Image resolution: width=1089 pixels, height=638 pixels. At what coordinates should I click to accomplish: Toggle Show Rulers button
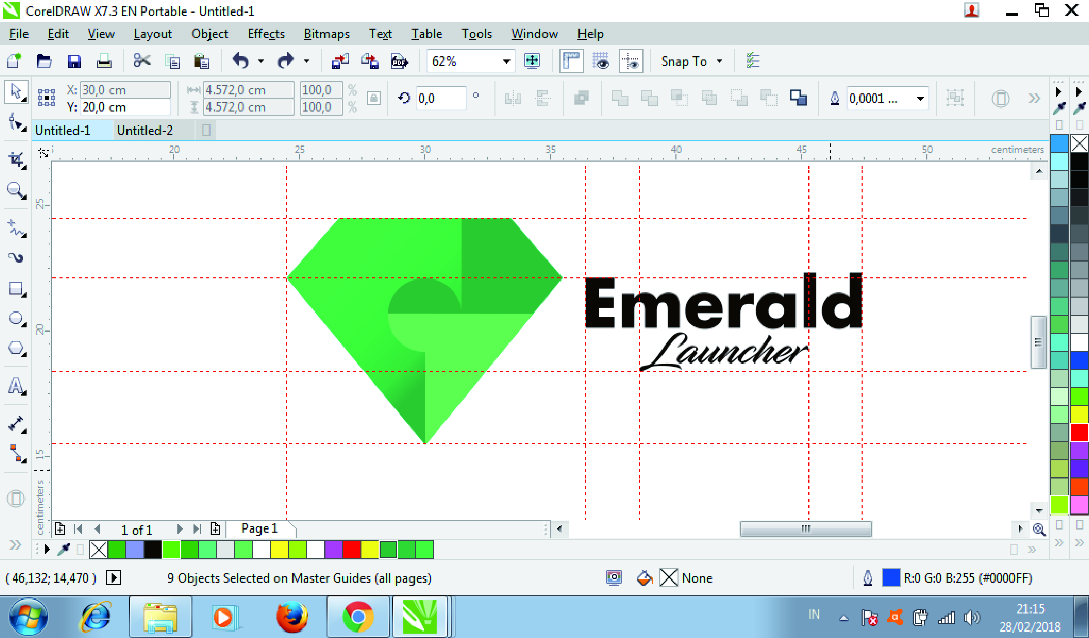pos(571,61)
